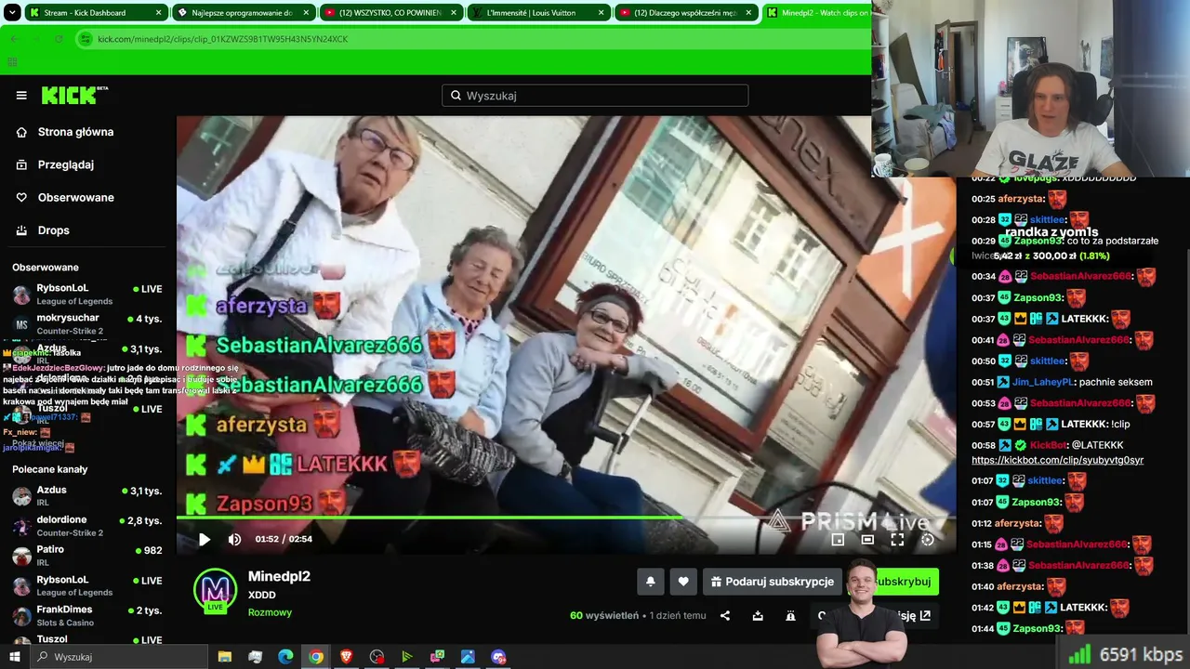Open Microsoft Edge from the taskbar
Screen dimensions: 1190x669
point(285,657)
